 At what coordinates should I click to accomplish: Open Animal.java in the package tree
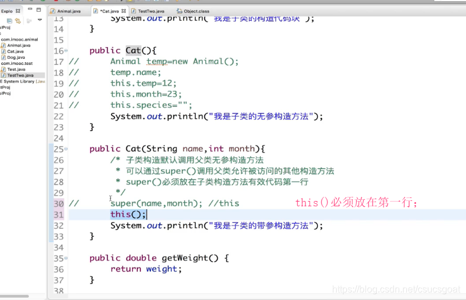tap(19, 45)
